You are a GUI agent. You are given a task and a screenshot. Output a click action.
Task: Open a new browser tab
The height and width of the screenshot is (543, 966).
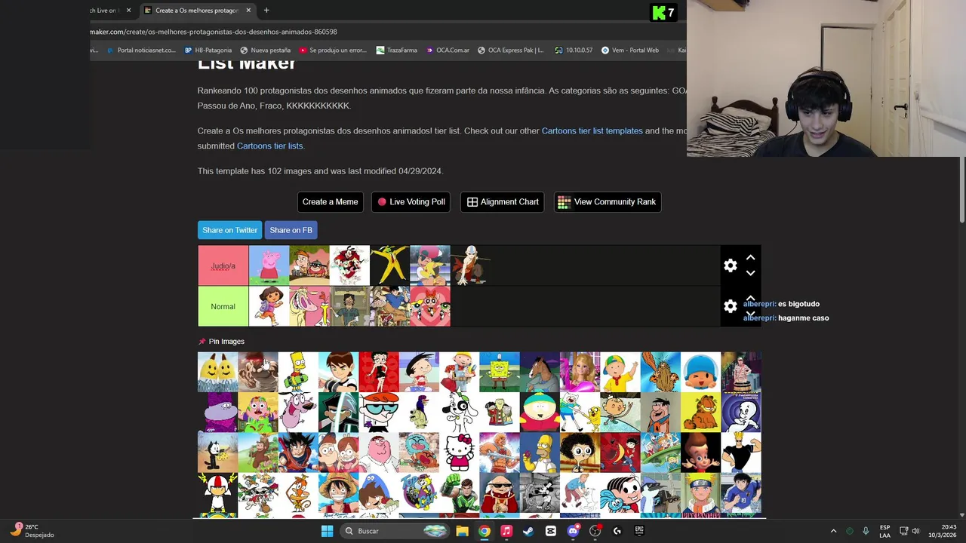(266, 11)
